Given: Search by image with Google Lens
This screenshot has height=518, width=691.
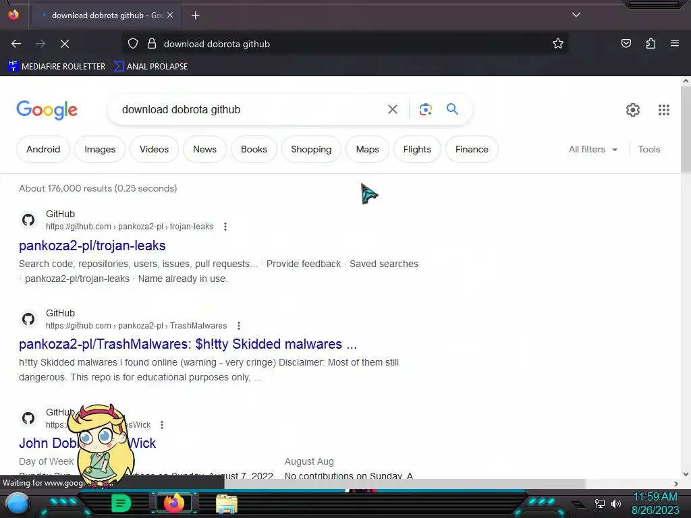Looking at the screenshot, I should [x=425, y=109].
